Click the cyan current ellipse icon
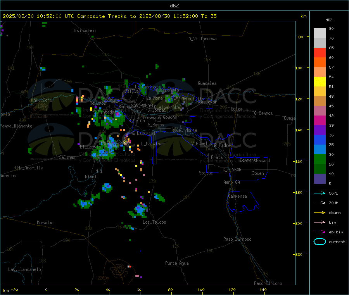The width and height of the screenshot is (349, 295). click(320, 242)
